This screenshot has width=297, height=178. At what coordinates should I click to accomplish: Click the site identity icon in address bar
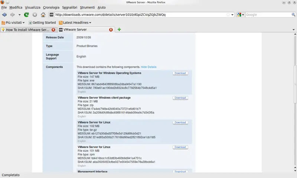51,15
